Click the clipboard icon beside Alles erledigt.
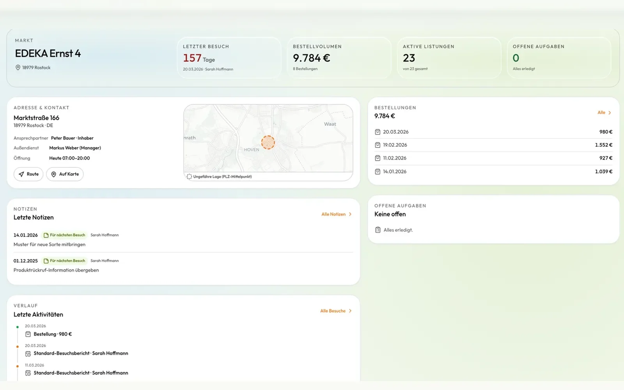624x390 pixels. pyautogui.click(x=378, y=230)
